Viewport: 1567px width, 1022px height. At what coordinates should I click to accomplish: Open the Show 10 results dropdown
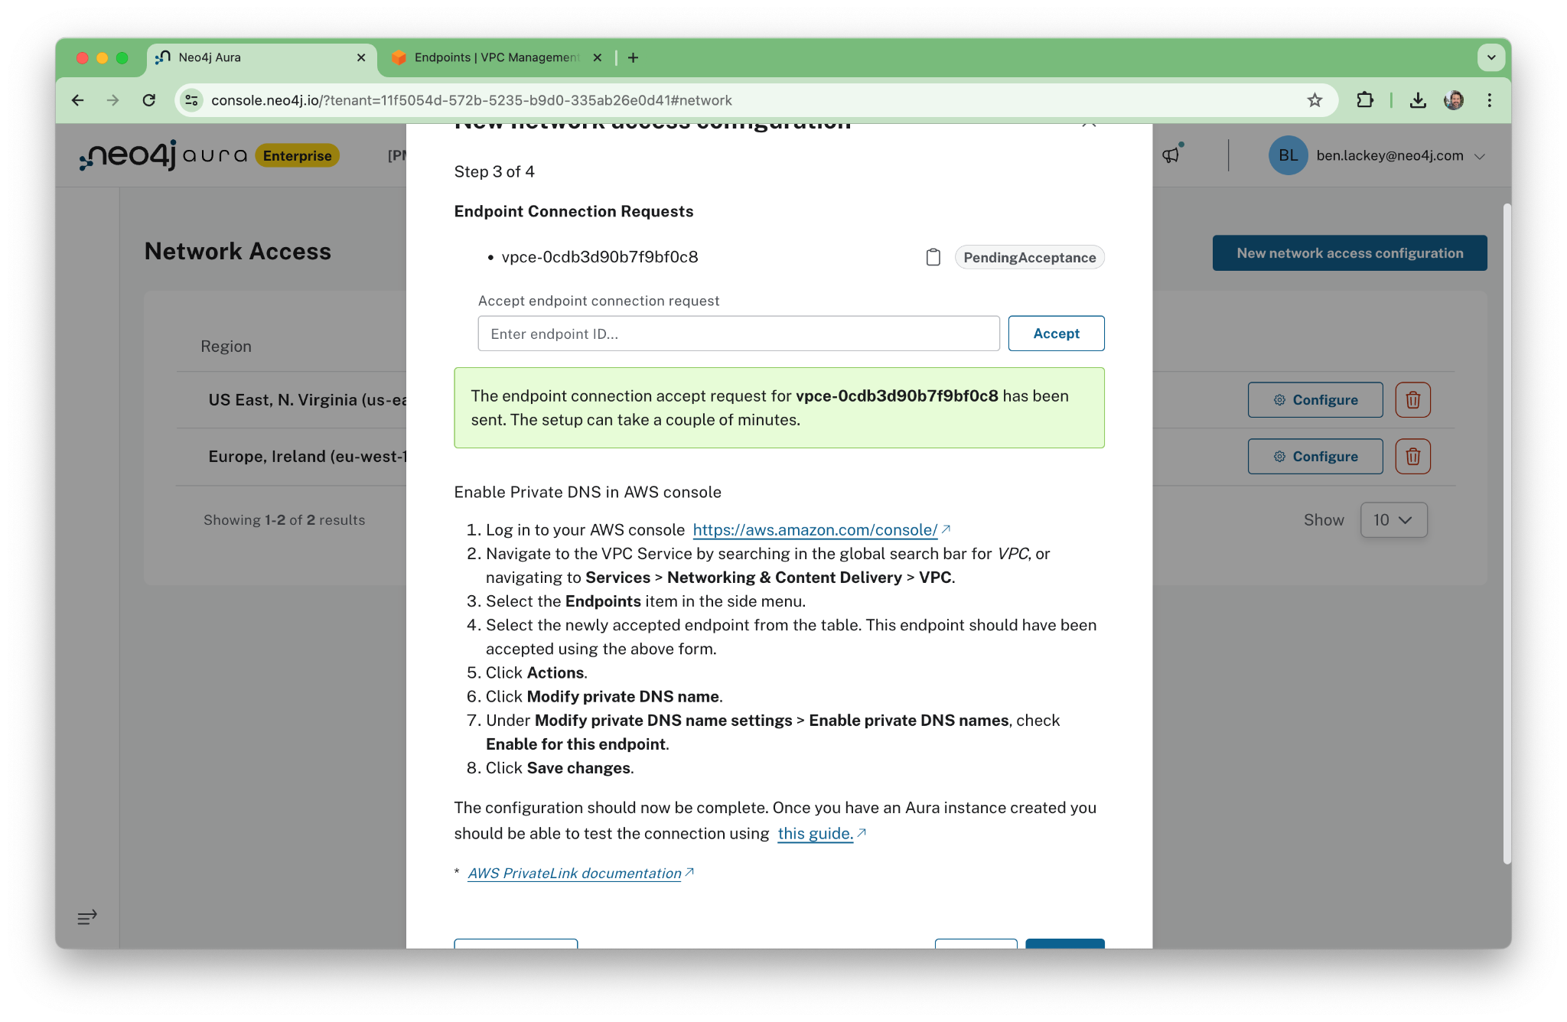(x=1393, y=520)
